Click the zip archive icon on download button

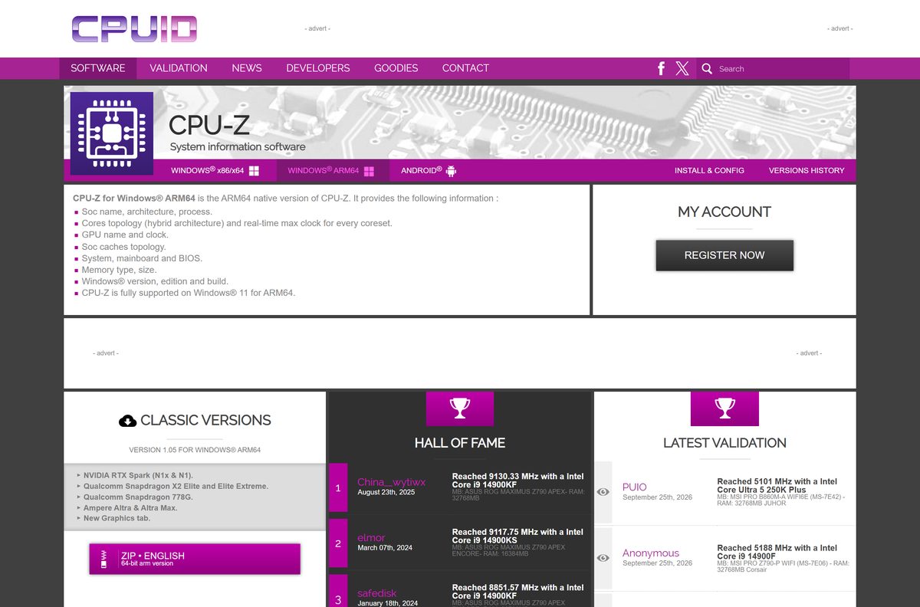[x=103, y=559]
